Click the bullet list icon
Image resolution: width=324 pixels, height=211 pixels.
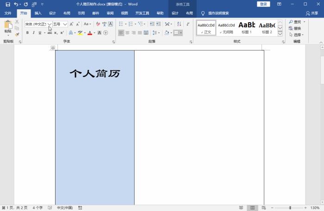coord(121,24)
